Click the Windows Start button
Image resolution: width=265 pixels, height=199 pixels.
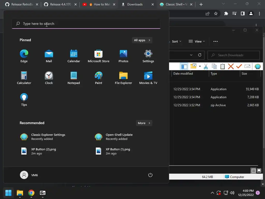[8, 193]
